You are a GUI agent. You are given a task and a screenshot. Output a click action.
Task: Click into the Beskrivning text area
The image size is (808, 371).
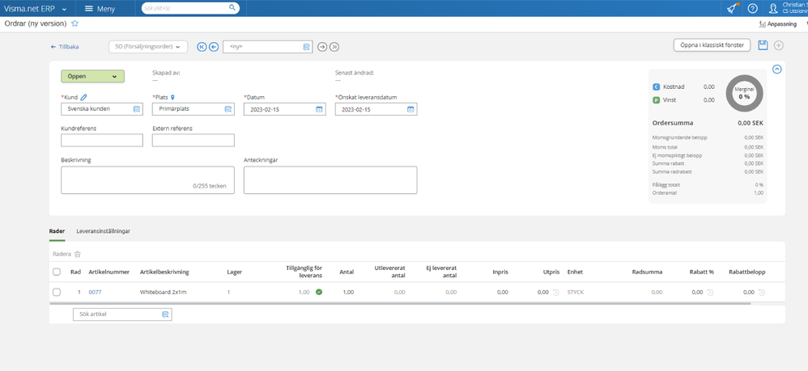(x=147, y=180)
